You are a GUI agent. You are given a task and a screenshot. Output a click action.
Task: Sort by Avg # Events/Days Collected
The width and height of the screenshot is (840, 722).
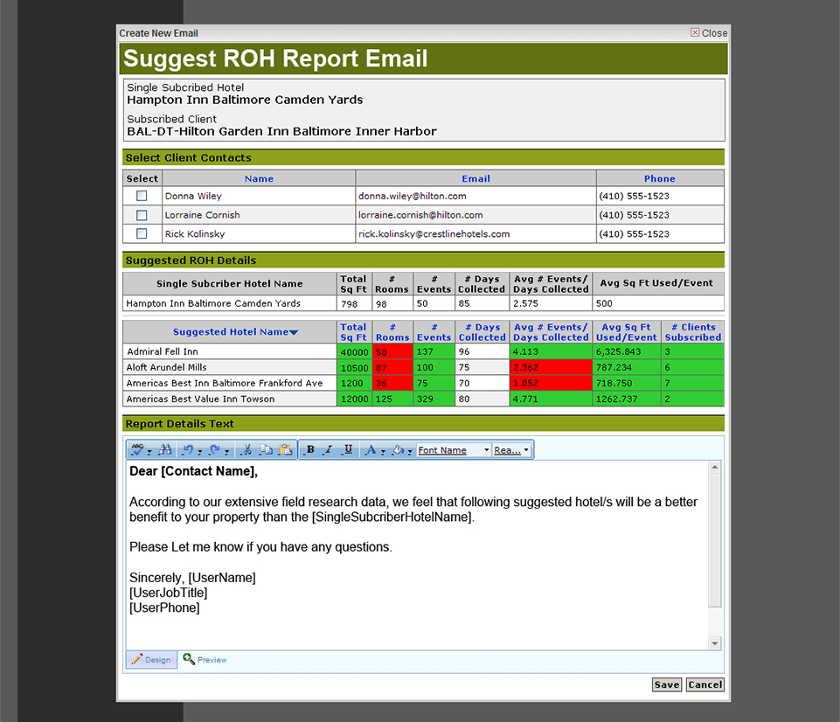551,332
